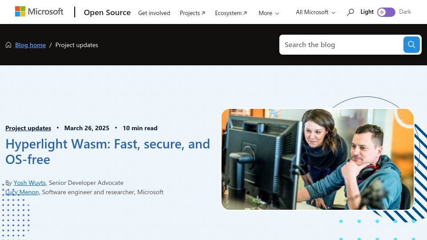This screenshot has height=240, width=427.
Task: Click the March 26, 2025 date text
Action: point(87,128)
